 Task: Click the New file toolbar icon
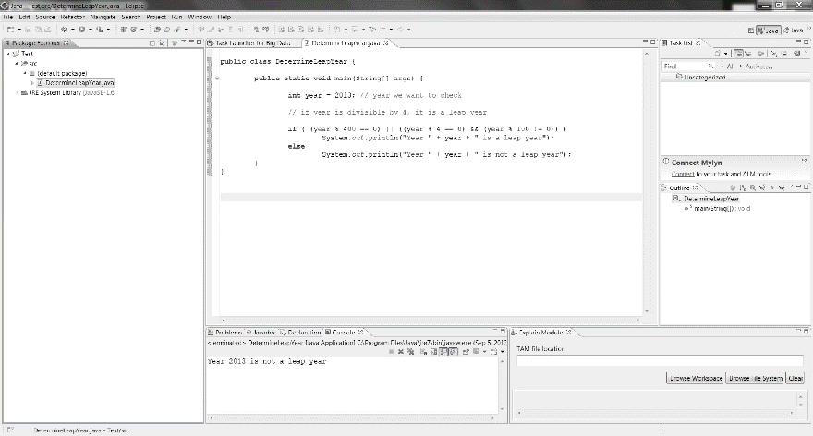tap(10, 30)
